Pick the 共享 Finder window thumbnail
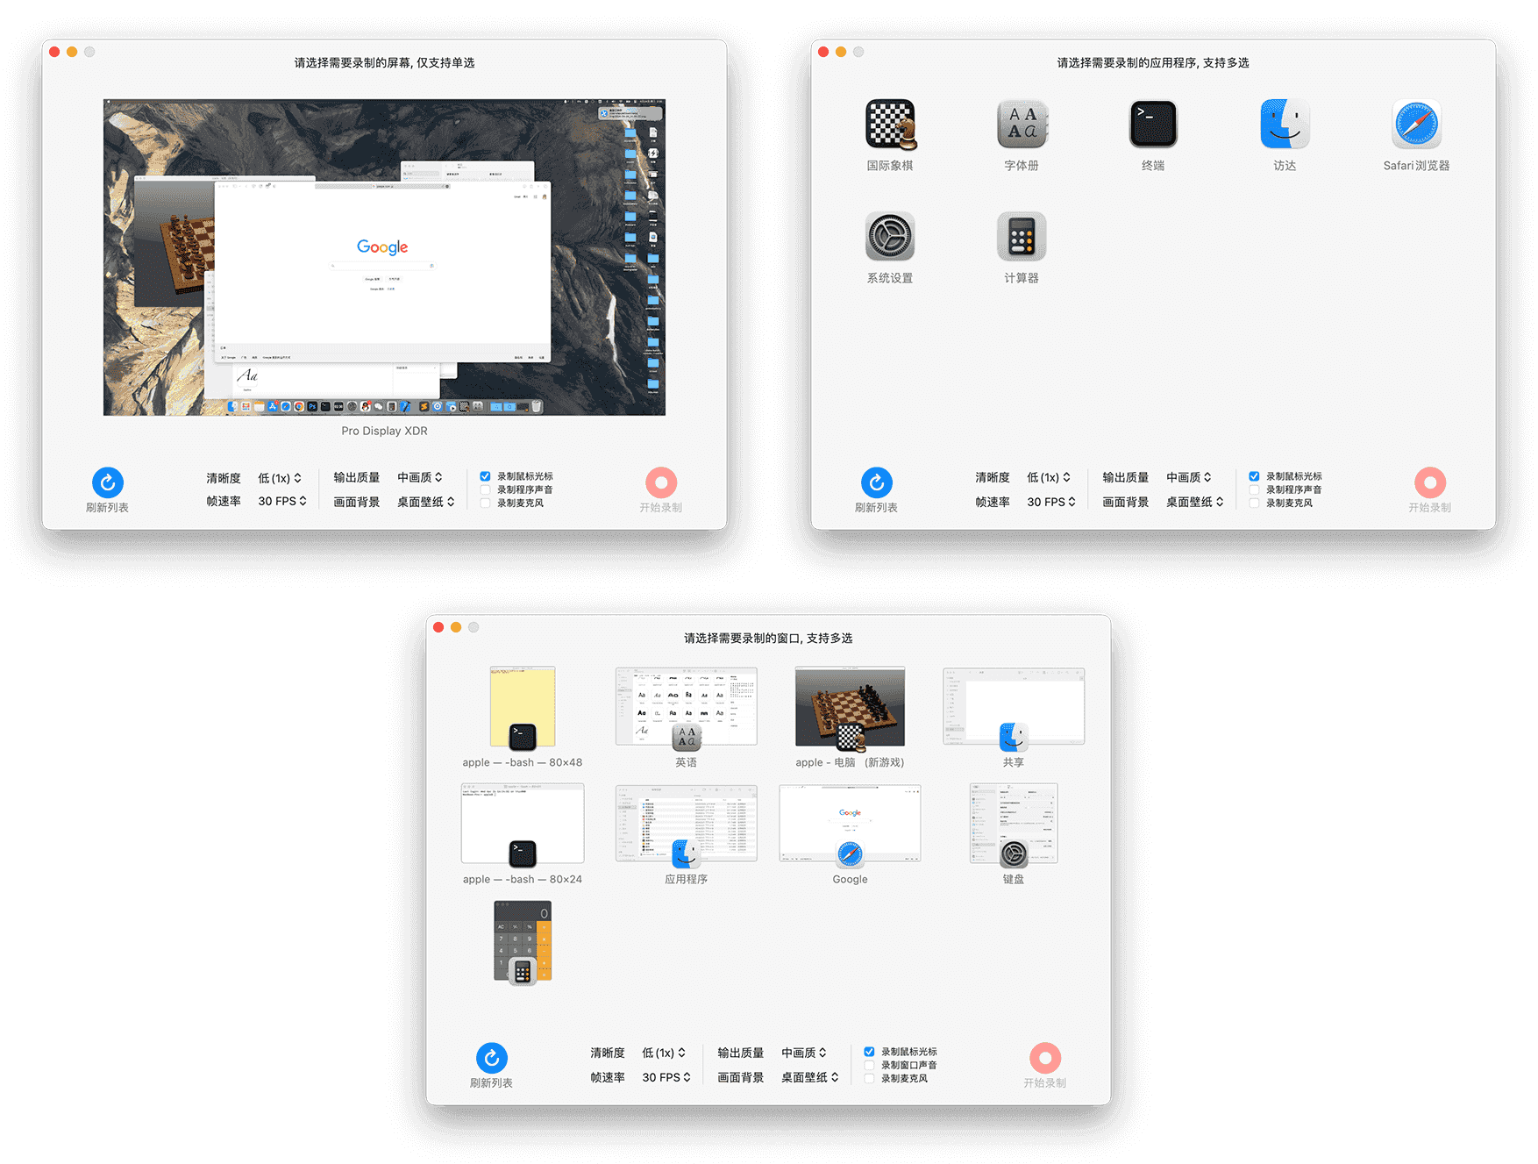 (x=1014, y=707)
